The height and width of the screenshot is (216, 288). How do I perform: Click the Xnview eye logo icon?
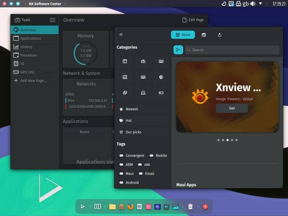tap(200, 96)
